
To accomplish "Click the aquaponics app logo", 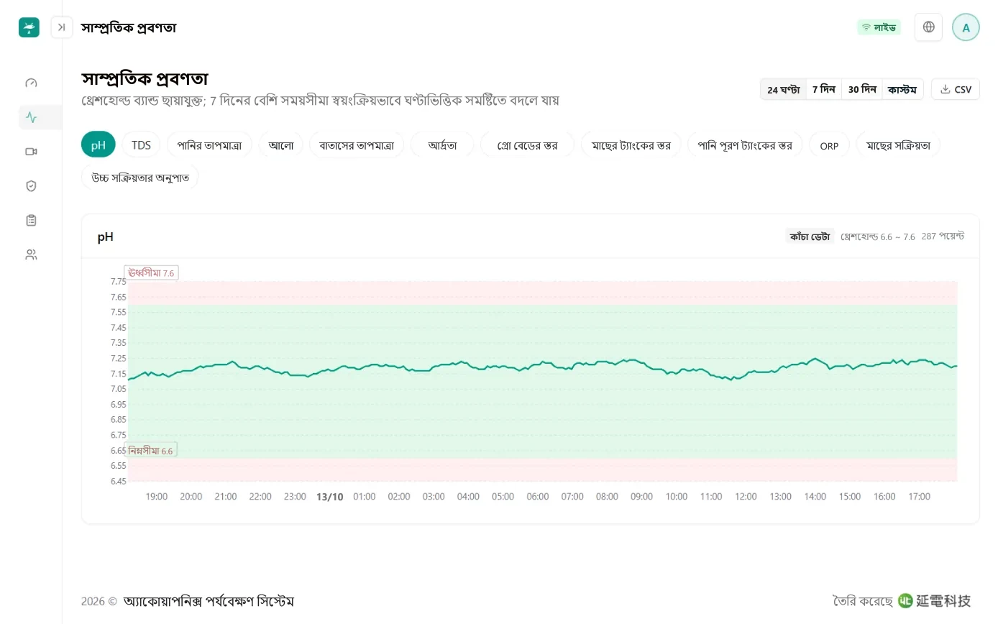I will pos(29,27).
